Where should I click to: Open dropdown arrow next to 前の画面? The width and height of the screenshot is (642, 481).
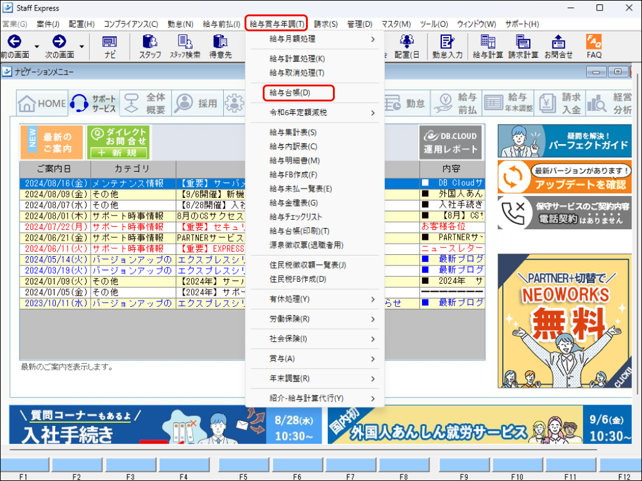pos(36,46)
